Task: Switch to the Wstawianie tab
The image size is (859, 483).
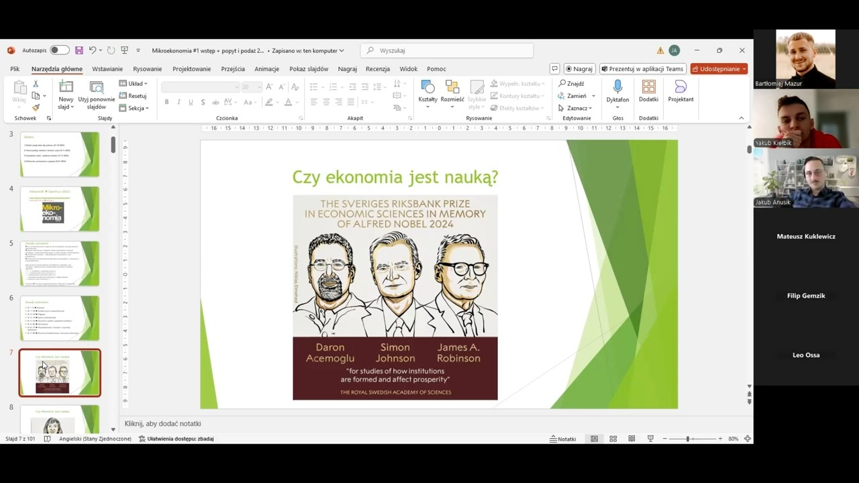Action: tap(107, 68)
